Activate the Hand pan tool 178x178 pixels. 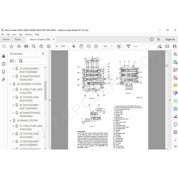coord(81,46)
